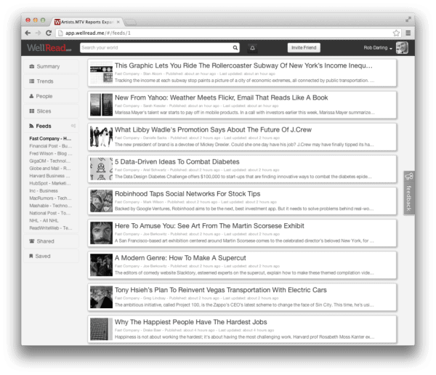
Task: Reload the page in the browser
Action: [x=49, y=33]
